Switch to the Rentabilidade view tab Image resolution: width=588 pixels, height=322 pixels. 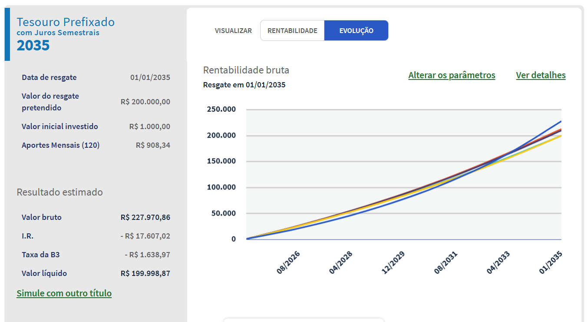(x=292, y=31)
